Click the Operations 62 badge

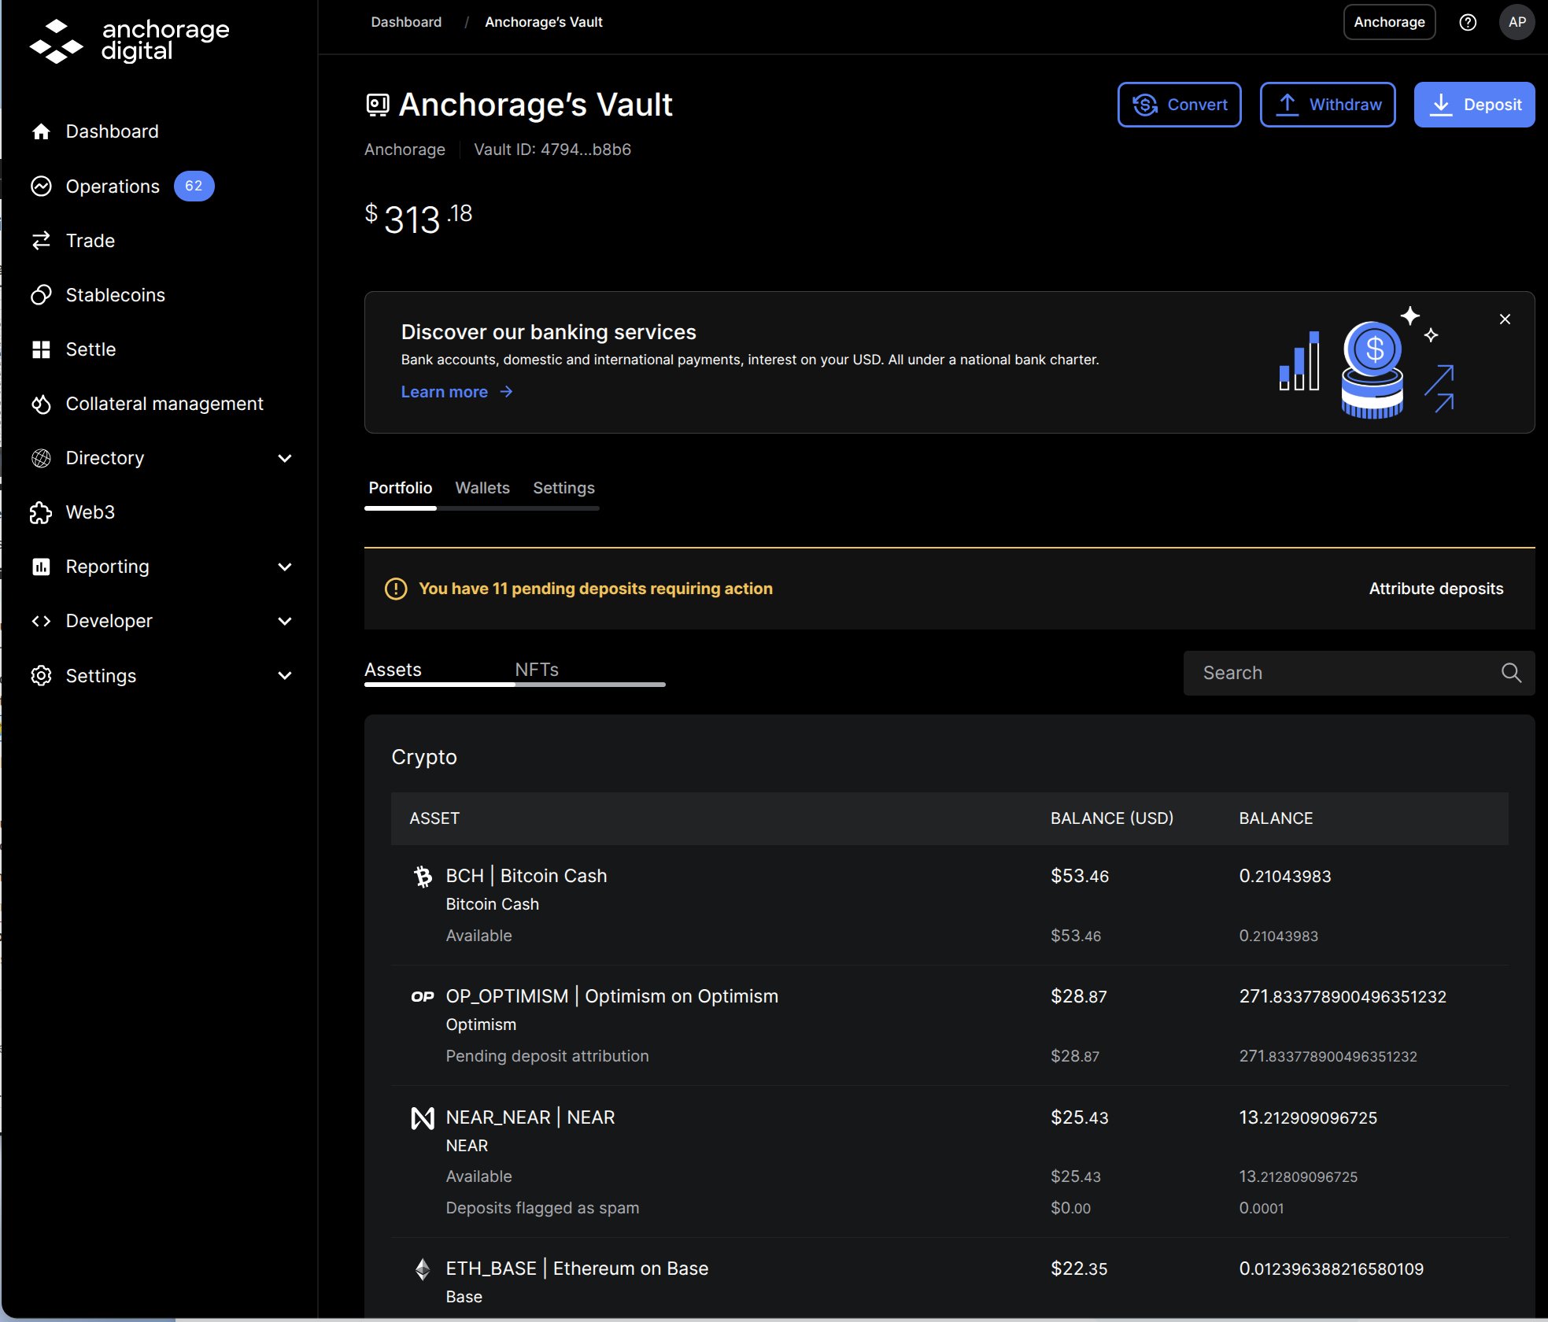[x=194, y=186]
